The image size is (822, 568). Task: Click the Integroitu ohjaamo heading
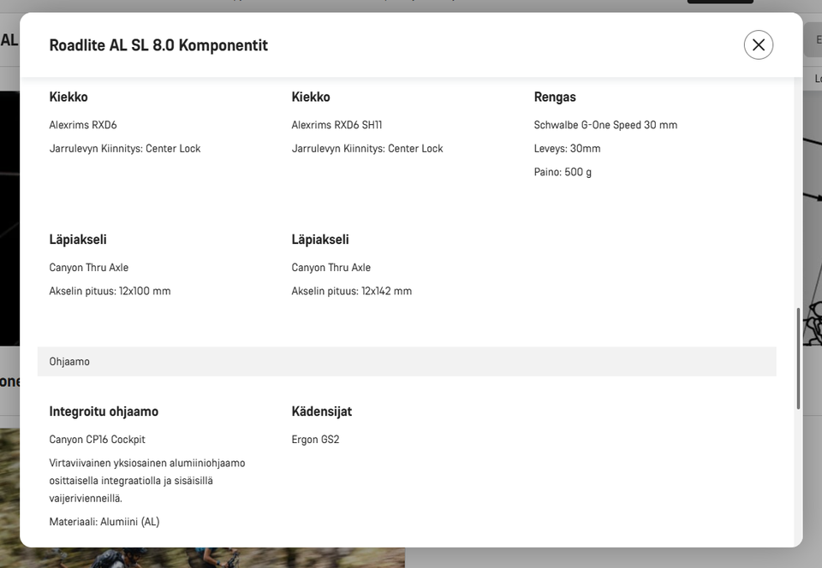click(x=104, y=411)
